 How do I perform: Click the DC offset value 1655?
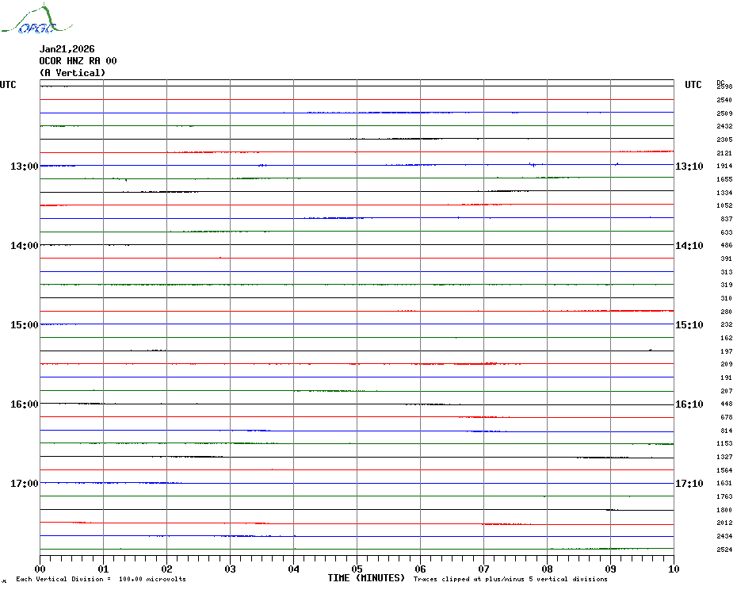point(724,179)
